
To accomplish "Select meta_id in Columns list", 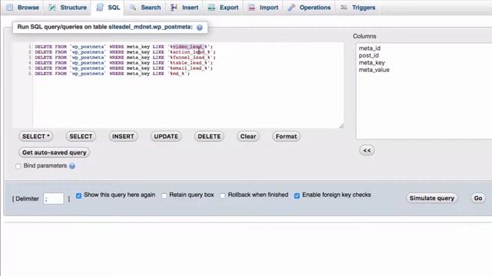I will click(x=369, y=48).
